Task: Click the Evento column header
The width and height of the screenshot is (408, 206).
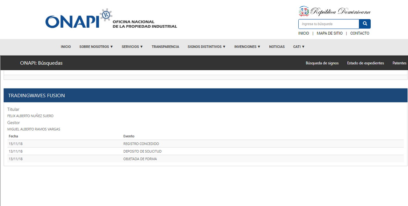Action: 129,136
